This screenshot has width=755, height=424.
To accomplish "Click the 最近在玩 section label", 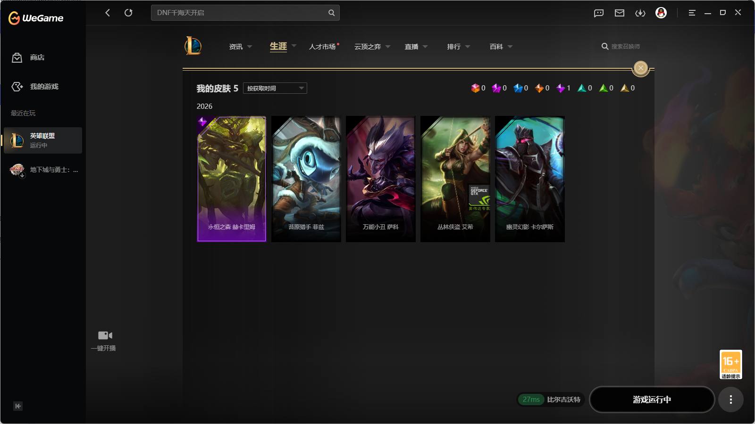I will coord(23,113).
